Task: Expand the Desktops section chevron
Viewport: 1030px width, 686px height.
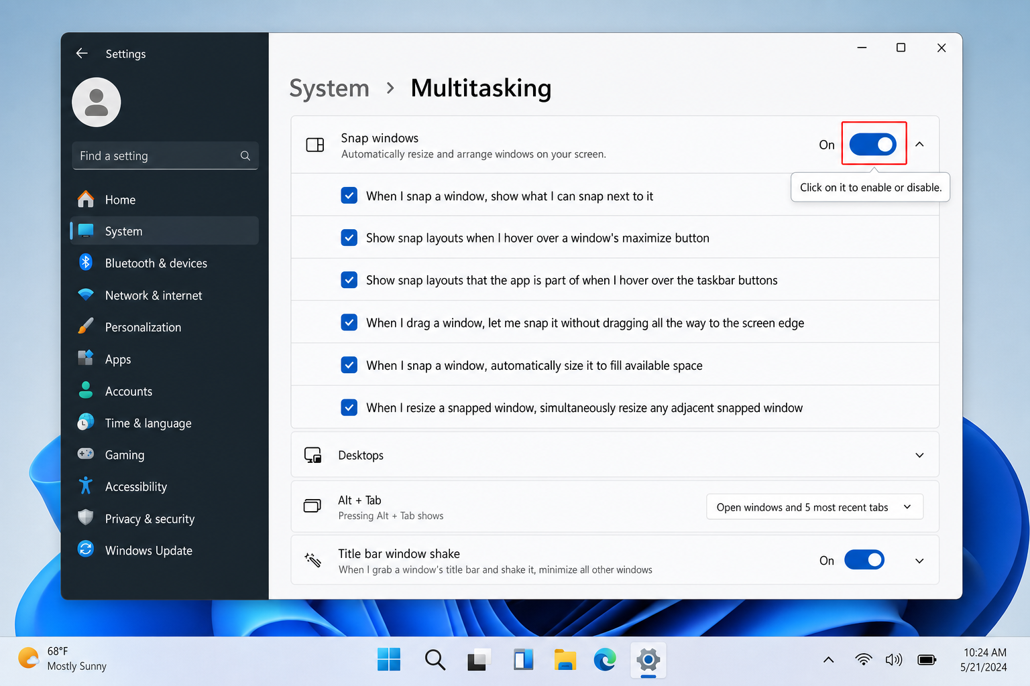Action: tap(919, 456)
